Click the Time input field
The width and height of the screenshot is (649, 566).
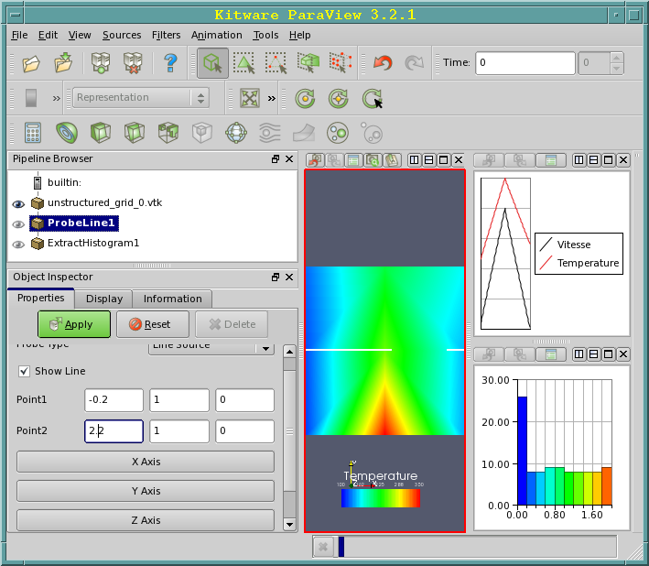tap(524, 63)
